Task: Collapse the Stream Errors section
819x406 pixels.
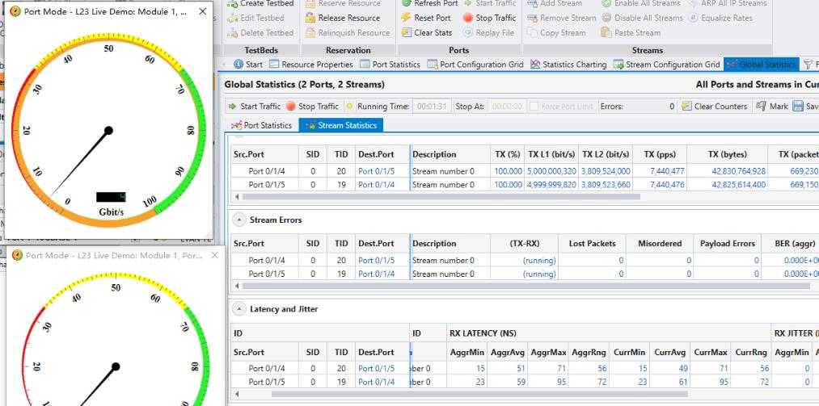Action: click(239, 220)
